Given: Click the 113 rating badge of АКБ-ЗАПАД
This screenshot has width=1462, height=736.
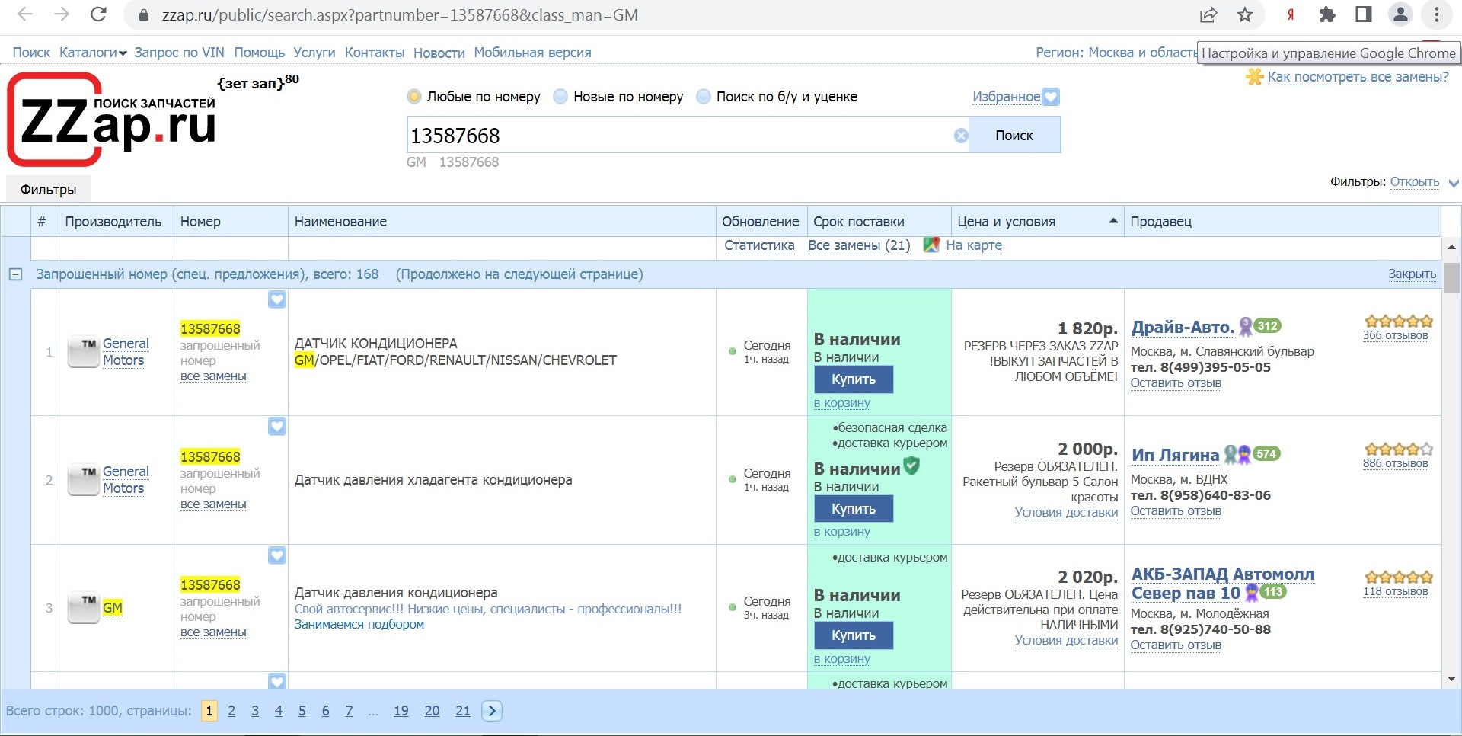Looking at the screenshot, I should 1272,591.
